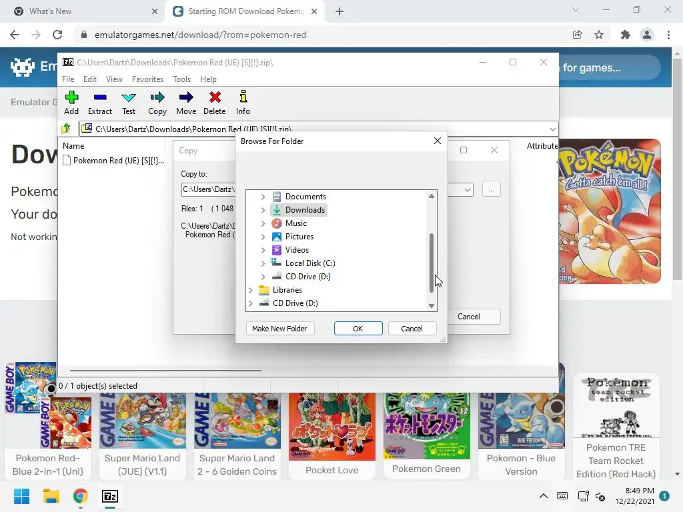Expand the Documents folder node

[263, 197]
